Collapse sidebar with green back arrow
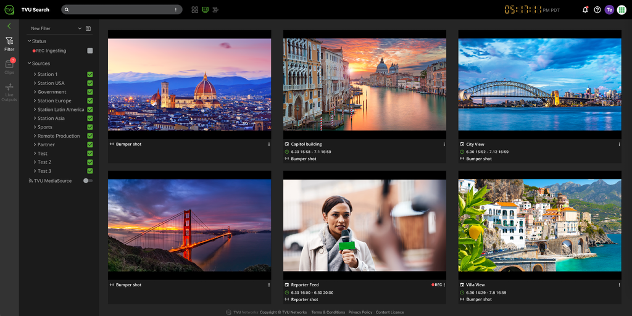The image size is (632, 316). [x=9, y=26]
